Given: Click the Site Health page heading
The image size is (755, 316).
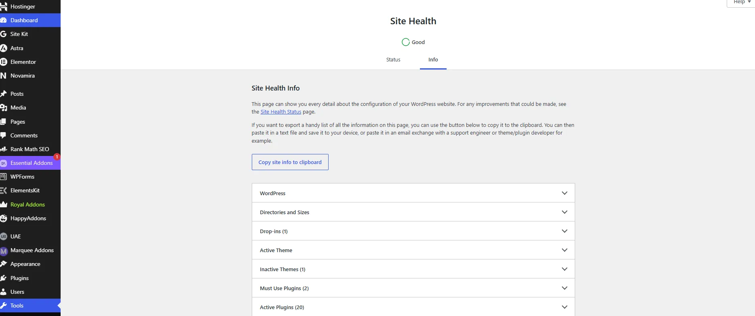Looking at the screenshot, I should tap(413, 21).
